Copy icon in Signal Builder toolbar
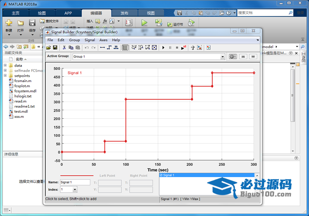Viewport: 309px width, 216px height. [x=71, y=48]
